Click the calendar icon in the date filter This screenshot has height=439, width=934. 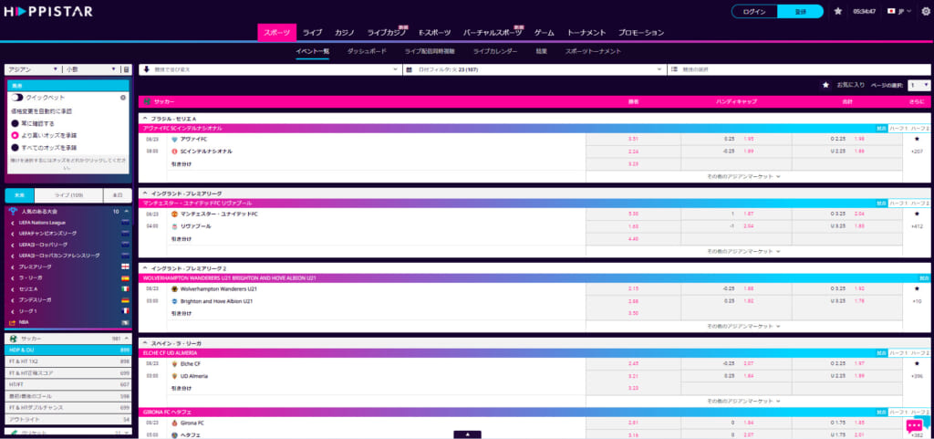coord(410,69)
